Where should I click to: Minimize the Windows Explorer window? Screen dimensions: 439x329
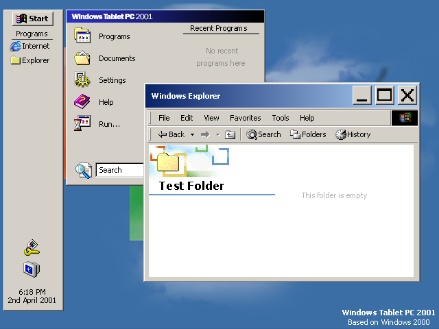[x=362, y=95]
